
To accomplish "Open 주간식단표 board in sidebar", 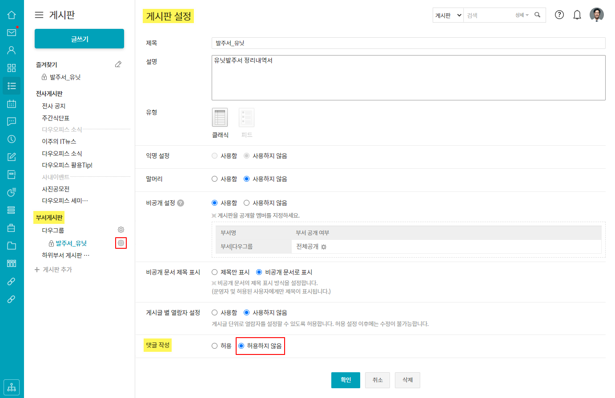I will point(56,118).
